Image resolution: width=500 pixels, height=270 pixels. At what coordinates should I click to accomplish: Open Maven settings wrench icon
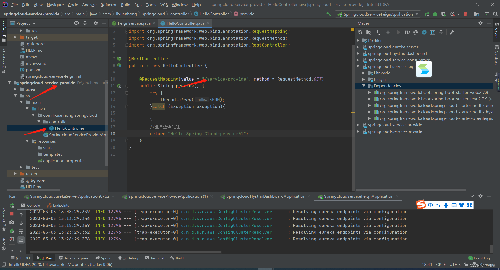pos(452,32)
